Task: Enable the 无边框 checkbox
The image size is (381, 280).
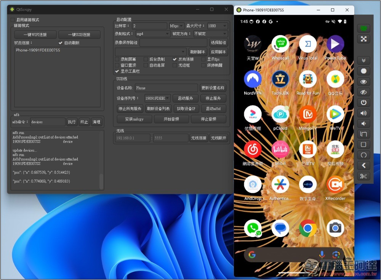Action: [x=174, y=65]
